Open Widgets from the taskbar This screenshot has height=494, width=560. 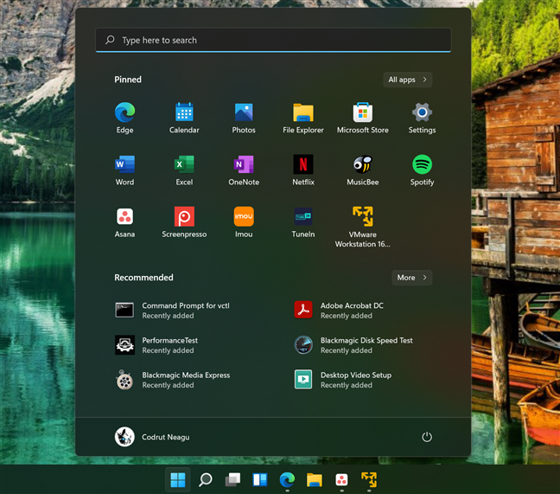tap(260, 479)
